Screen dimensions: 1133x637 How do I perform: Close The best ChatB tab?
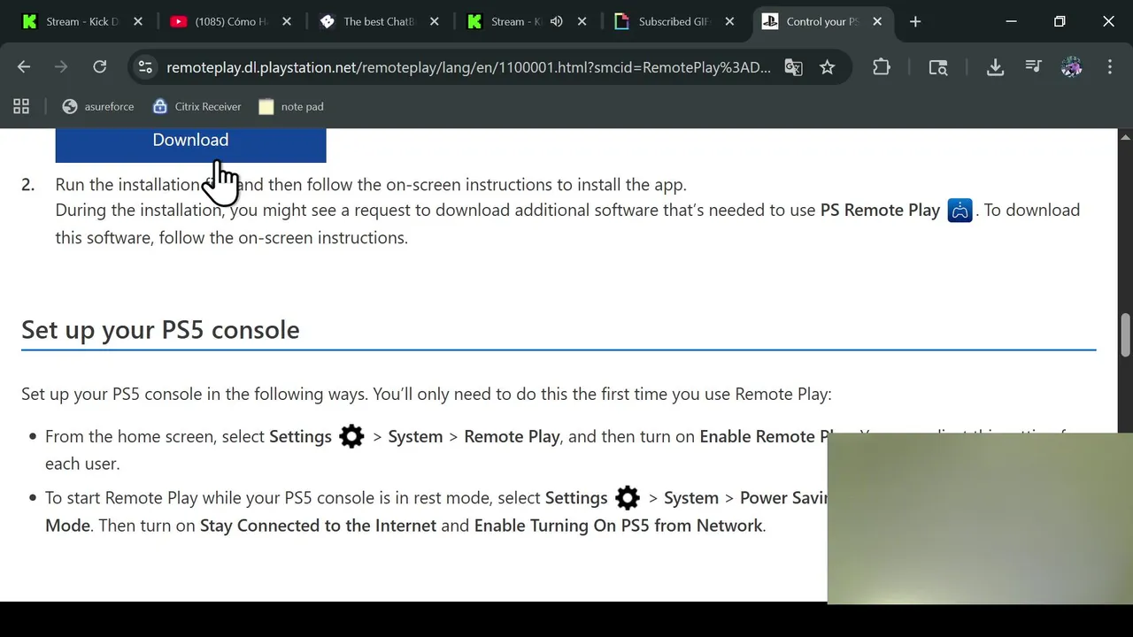click(433, 21)
